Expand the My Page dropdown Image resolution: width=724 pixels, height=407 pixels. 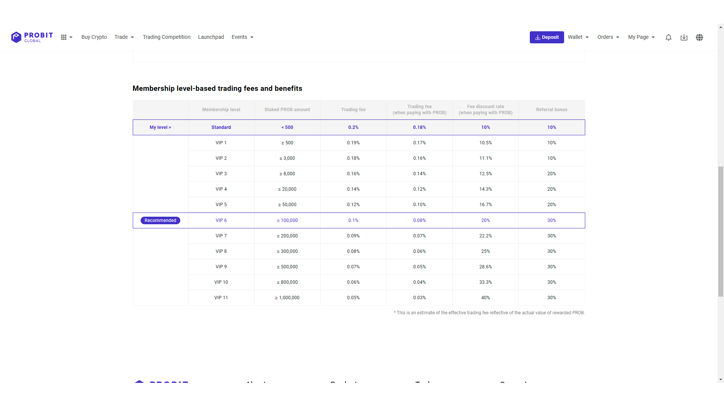641,37
